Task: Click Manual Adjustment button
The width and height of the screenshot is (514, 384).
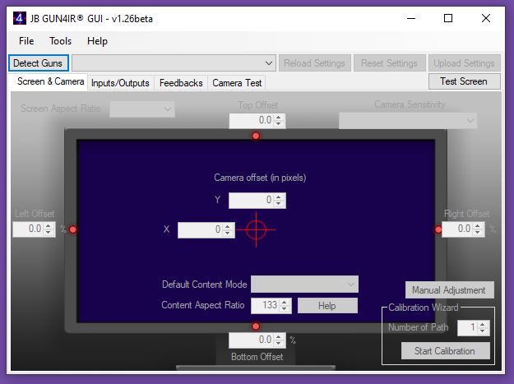Action: [x=449, y=290]
